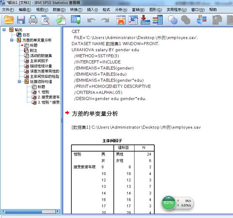
Task: Select 1. 性别 outline item
Action: tap(43, 92)
